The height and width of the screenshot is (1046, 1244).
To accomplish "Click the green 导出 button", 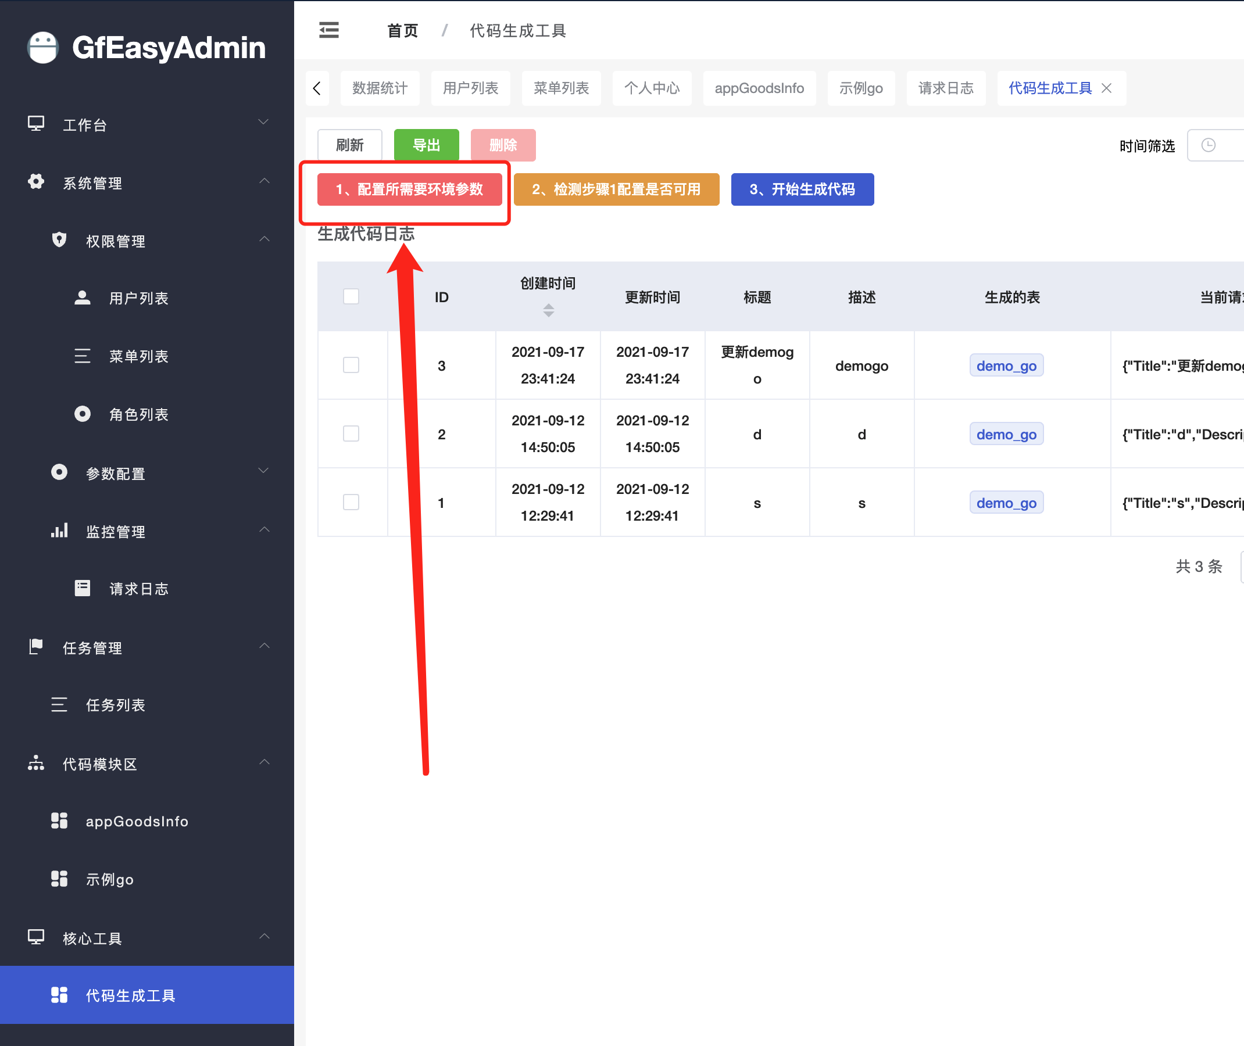I will [427, 145].
